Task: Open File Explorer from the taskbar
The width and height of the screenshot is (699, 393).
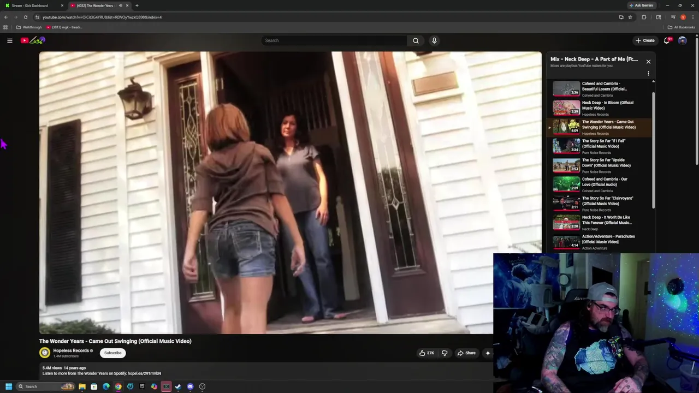Action: coord(82,386)
